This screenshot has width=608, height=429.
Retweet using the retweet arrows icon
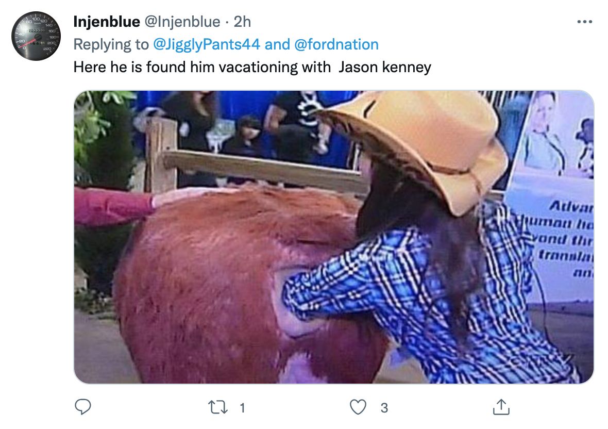tap(218, 407)
